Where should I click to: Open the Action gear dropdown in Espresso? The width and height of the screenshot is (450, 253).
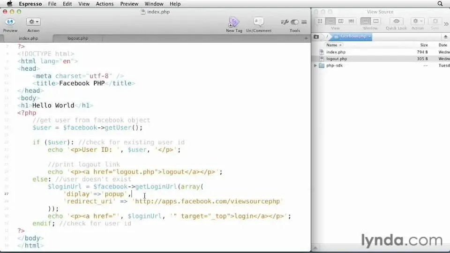(x=34, y=22)
